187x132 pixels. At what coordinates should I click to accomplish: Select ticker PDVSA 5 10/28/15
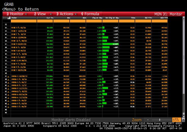[19, 76]
